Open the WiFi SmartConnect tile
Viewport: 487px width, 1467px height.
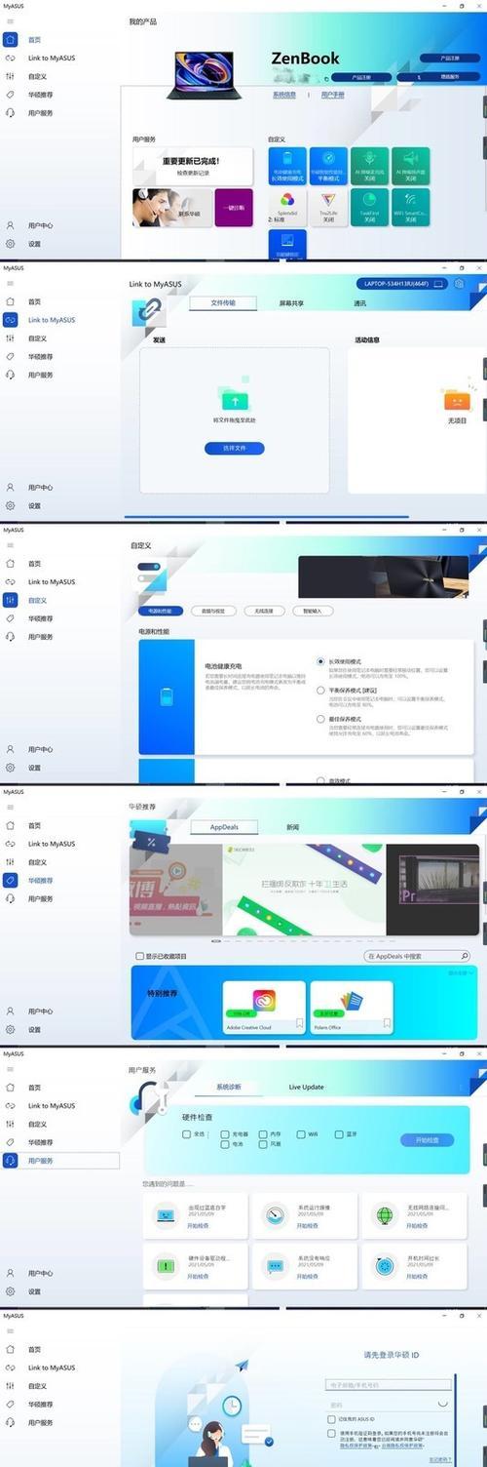coord(411,208)
